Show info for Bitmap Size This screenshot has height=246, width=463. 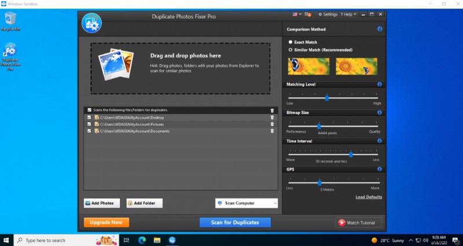pyautogui.click(x=380, y=112)
